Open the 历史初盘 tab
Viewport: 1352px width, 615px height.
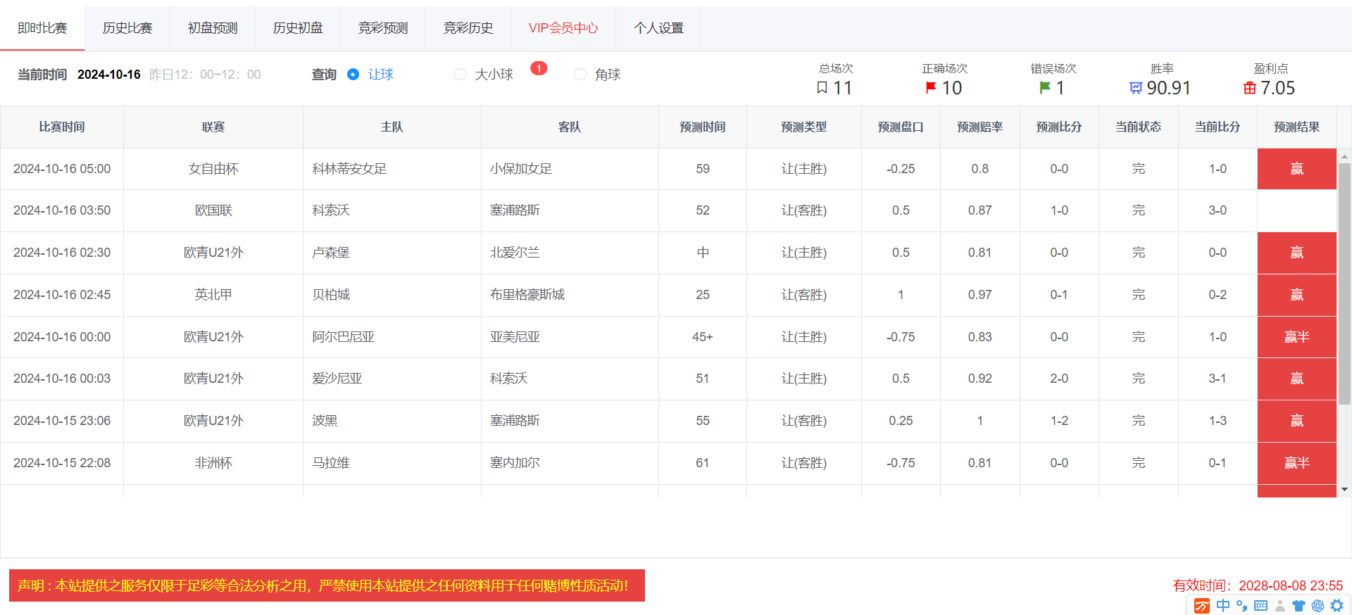(x=298, y=28)
